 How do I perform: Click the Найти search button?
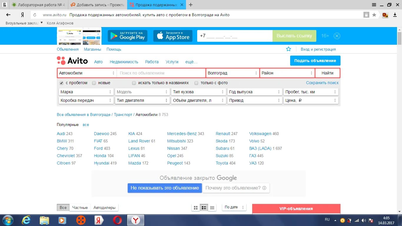328,73
